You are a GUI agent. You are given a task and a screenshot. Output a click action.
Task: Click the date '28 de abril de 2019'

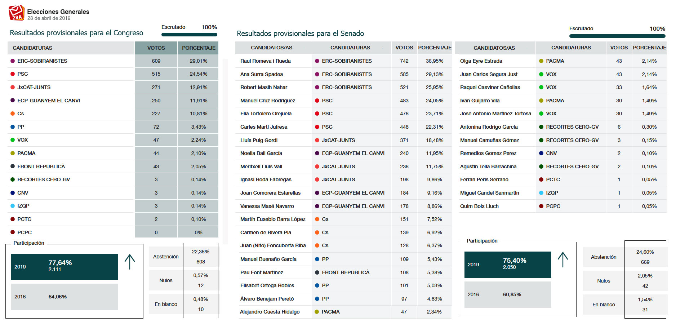(x=49, y=18)
